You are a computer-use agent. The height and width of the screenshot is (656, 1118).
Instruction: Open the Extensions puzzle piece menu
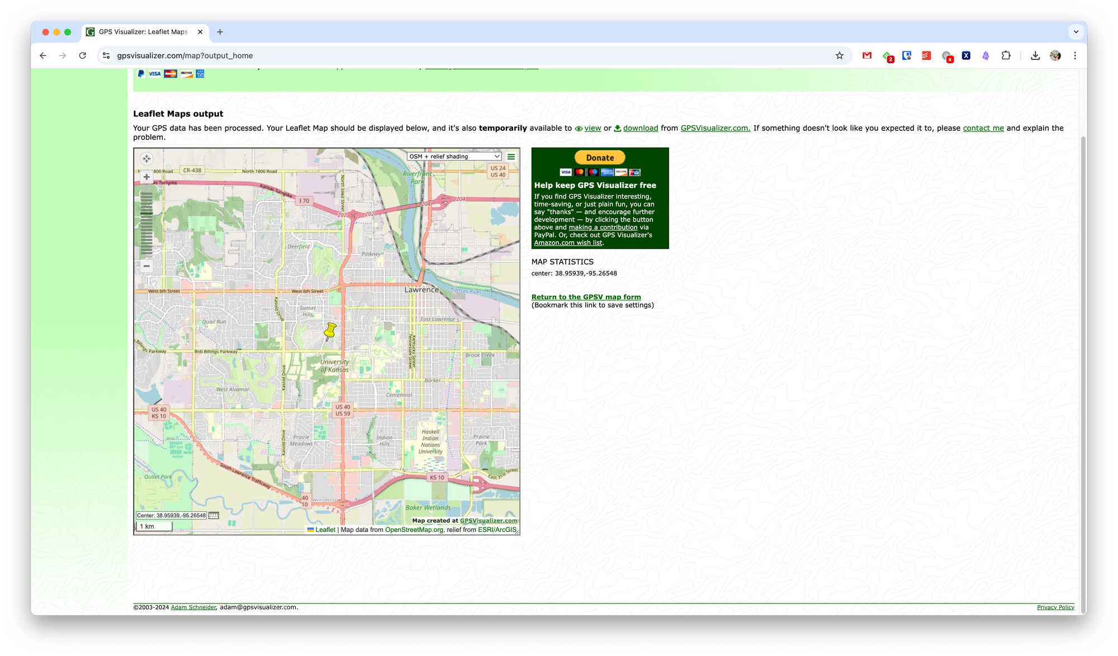click(x=1006, y=55)
